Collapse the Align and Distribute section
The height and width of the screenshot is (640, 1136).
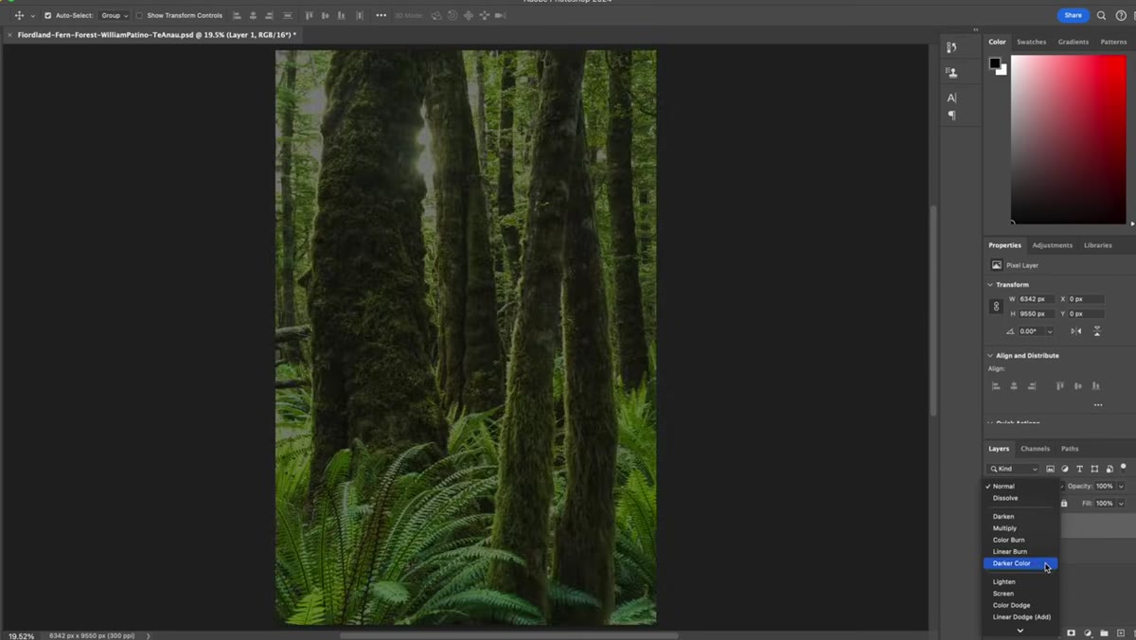990,356
